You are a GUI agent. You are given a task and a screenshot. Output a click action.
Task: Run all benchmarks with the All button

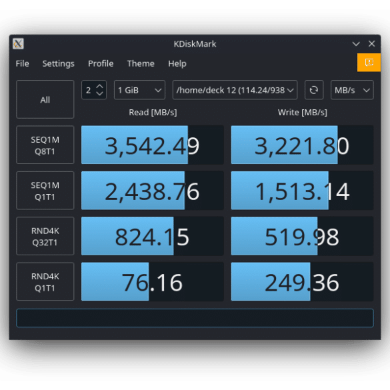coord(45,99)
